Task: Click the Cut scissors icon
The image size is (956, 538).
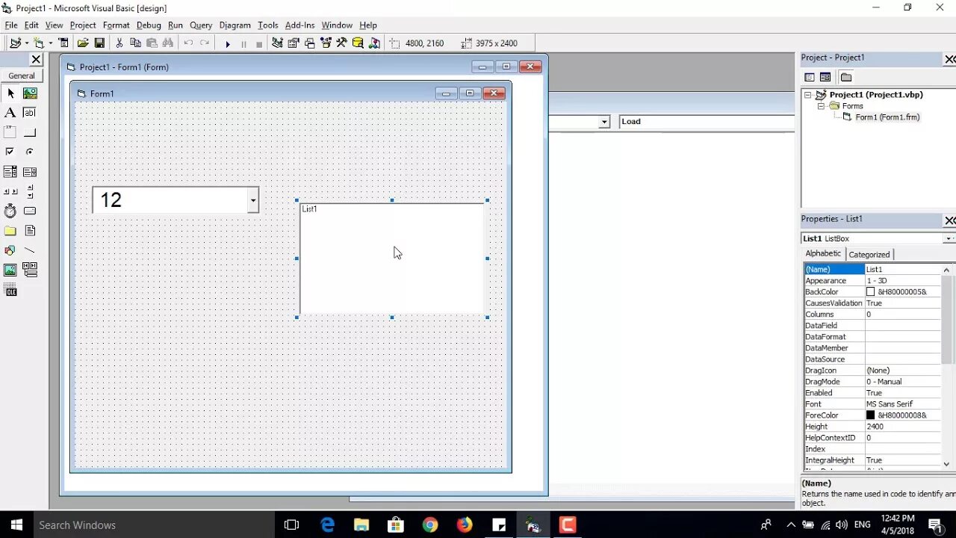Action: pos(119,43)
